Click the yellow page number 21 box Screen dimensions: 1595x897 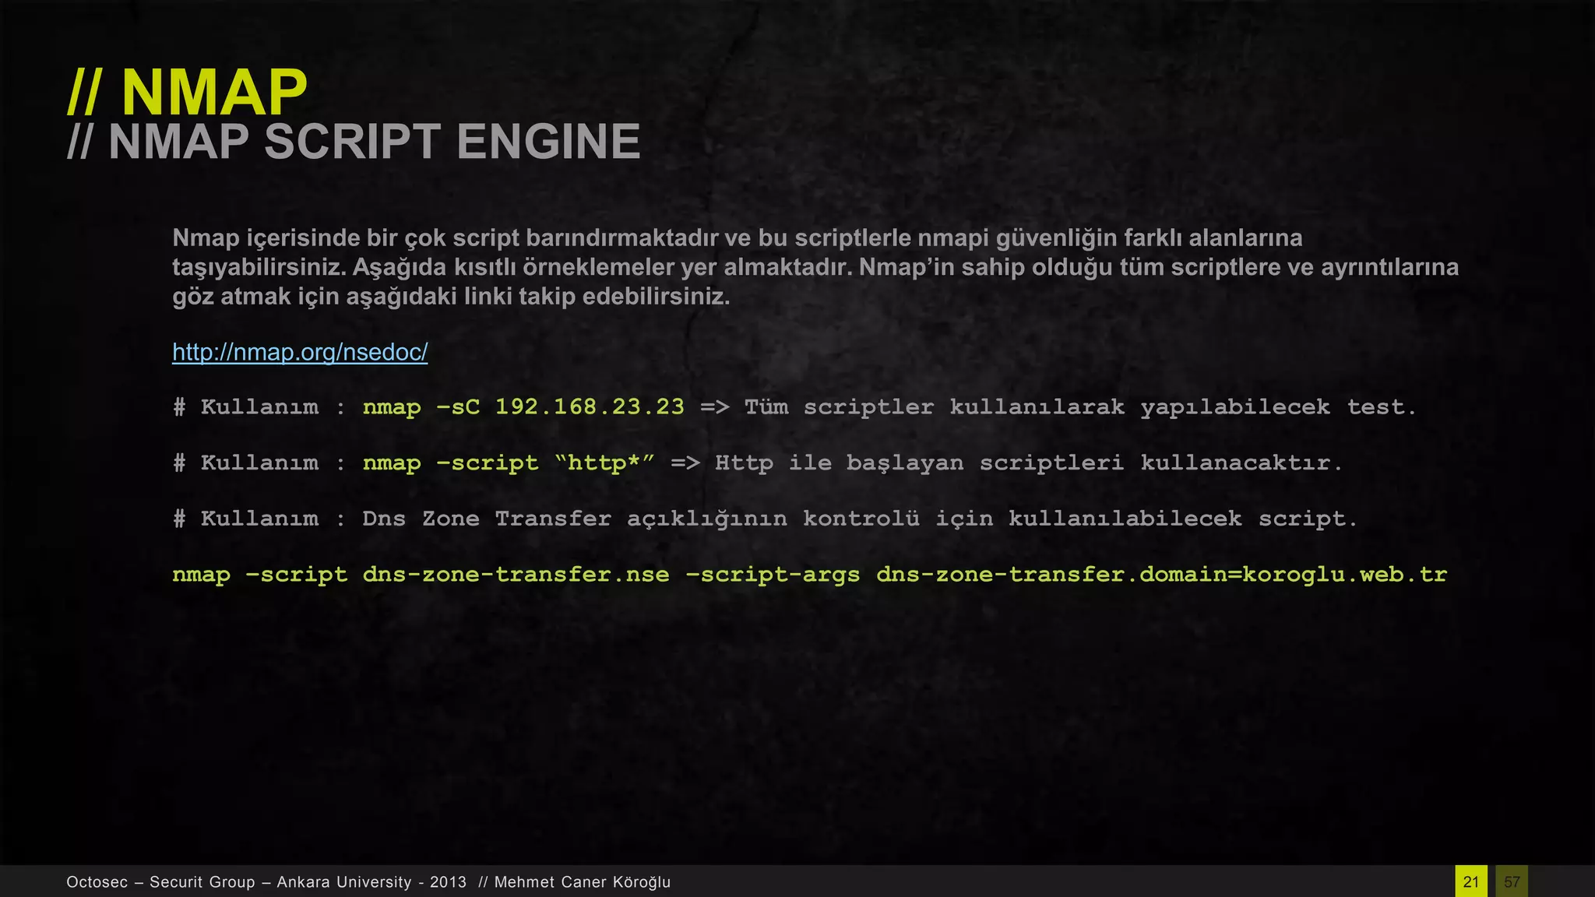[1471, 881]
